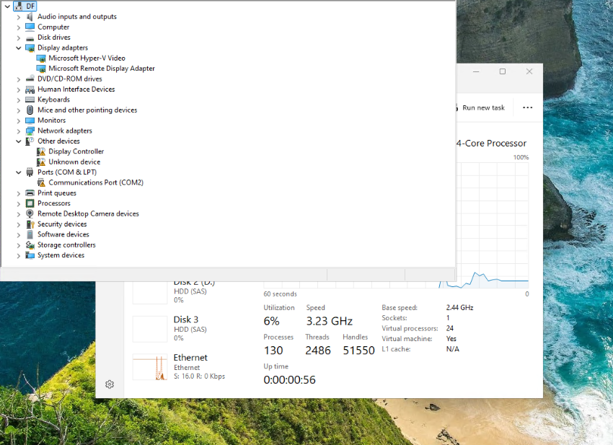This screenshot has width=613, height=445.
Task: Click the DVD/CD-ROM drives icon
Action: (30, 79)
